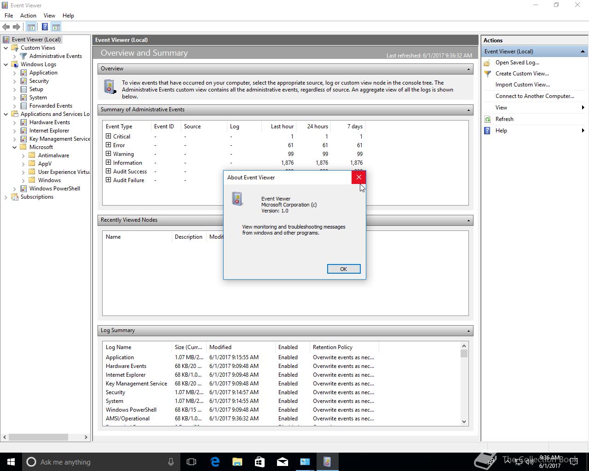Click the Back arrow toolbar icon
The width and height of the screenshot is (589, 471).
point(6,27)
